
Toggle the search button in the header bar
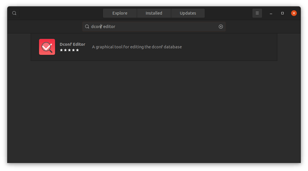14,13
